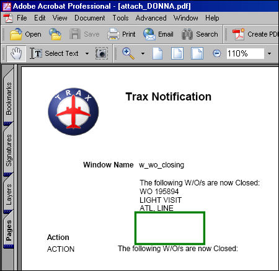The height and width of the screenshot is (271, 279).
Task: Click the Open folder icon
Action: click(x=16, y=34)
